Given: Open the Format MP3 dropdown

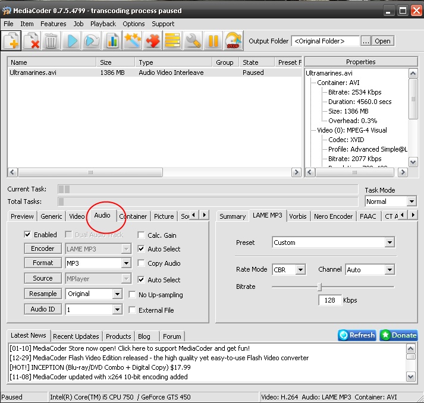Looking at the screenshot, I should (126, 263).
